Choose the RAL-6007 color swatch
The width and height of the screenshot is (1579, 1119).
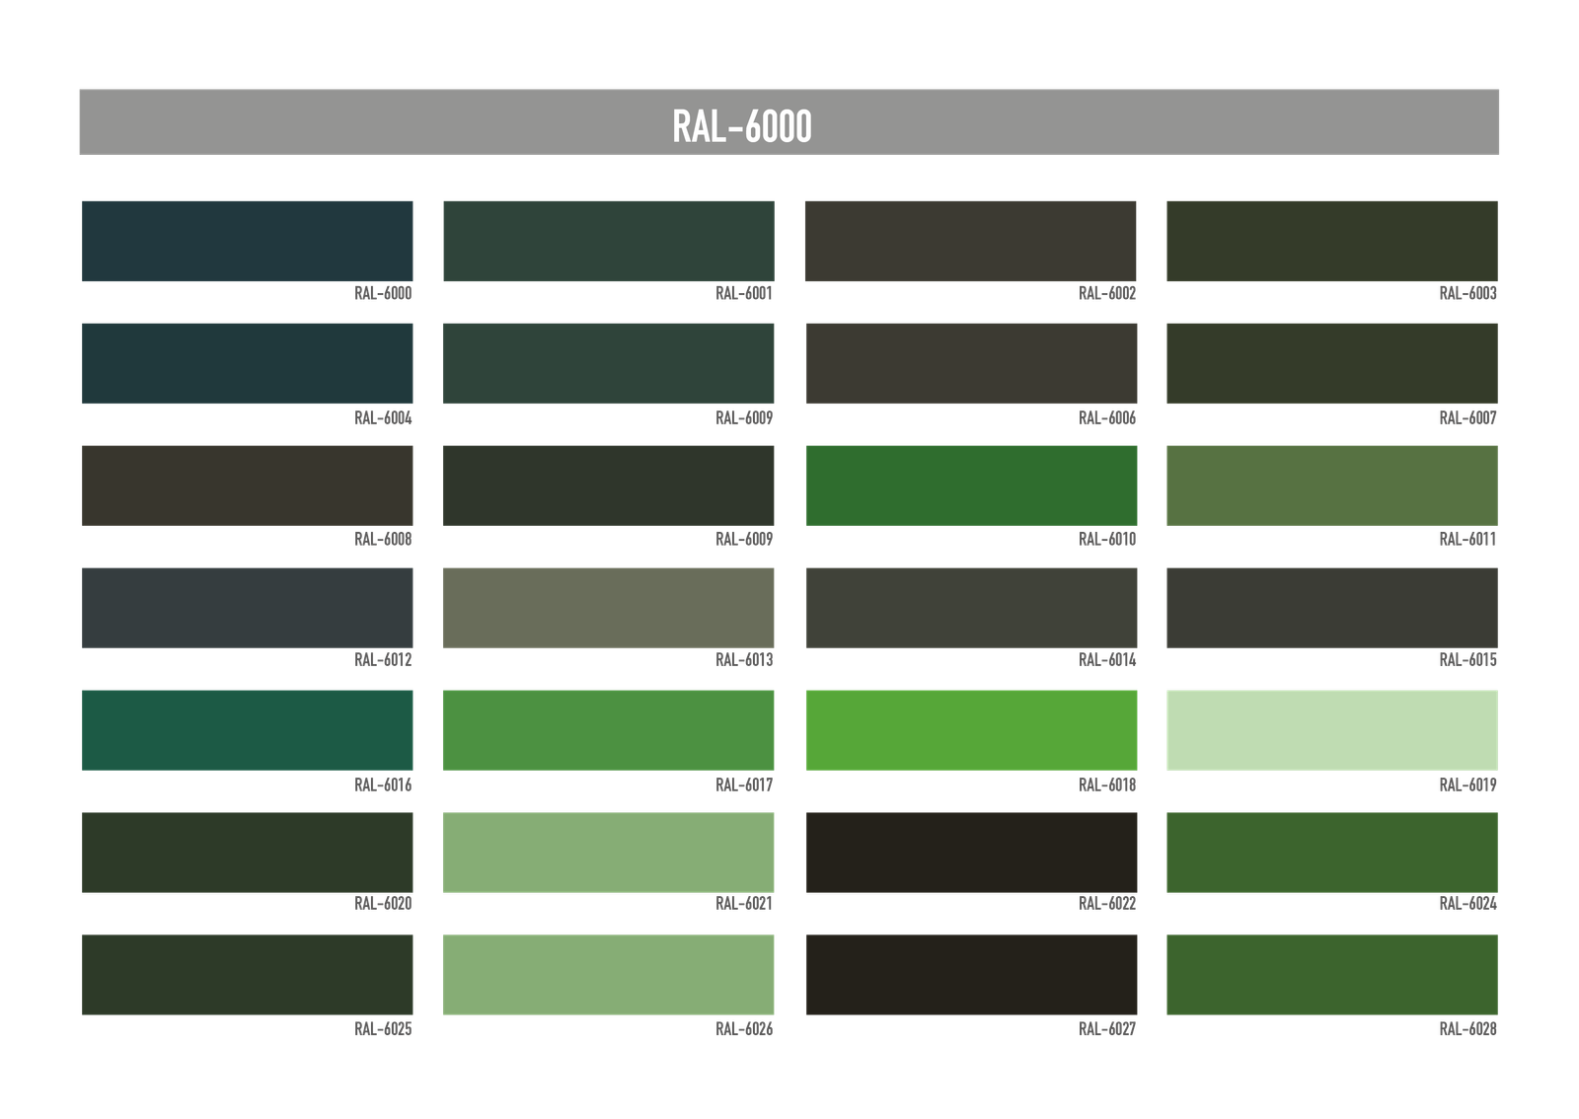coord(1332,363)
